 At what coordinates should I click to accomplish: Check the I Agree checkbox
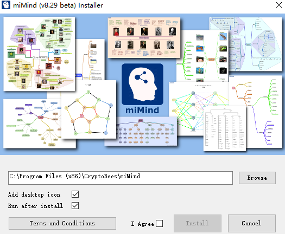(160, 224)
